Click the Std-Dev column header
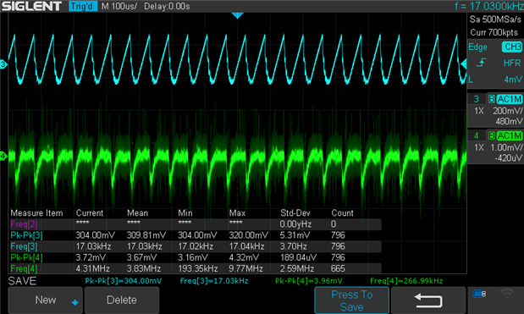The height and width of the screenshot is (314, 524). (295, 213)
